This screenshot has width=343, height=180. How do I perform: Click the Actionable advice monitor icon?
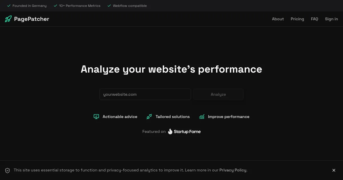click(x=96, y=117)
